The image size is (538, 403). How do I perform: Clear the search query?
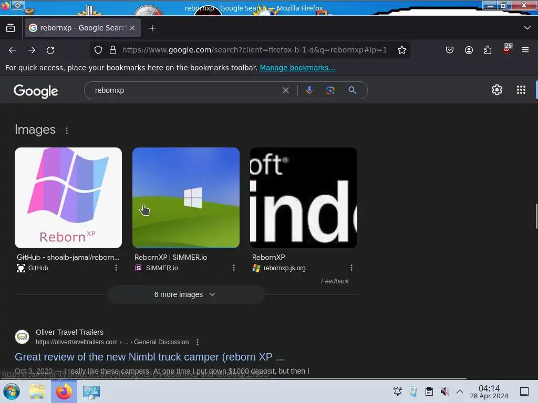[x=285, y=90]
